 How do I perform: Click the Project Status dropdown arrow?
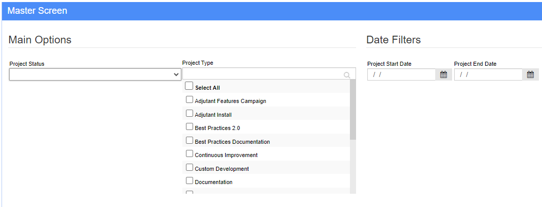click(176, 74)
